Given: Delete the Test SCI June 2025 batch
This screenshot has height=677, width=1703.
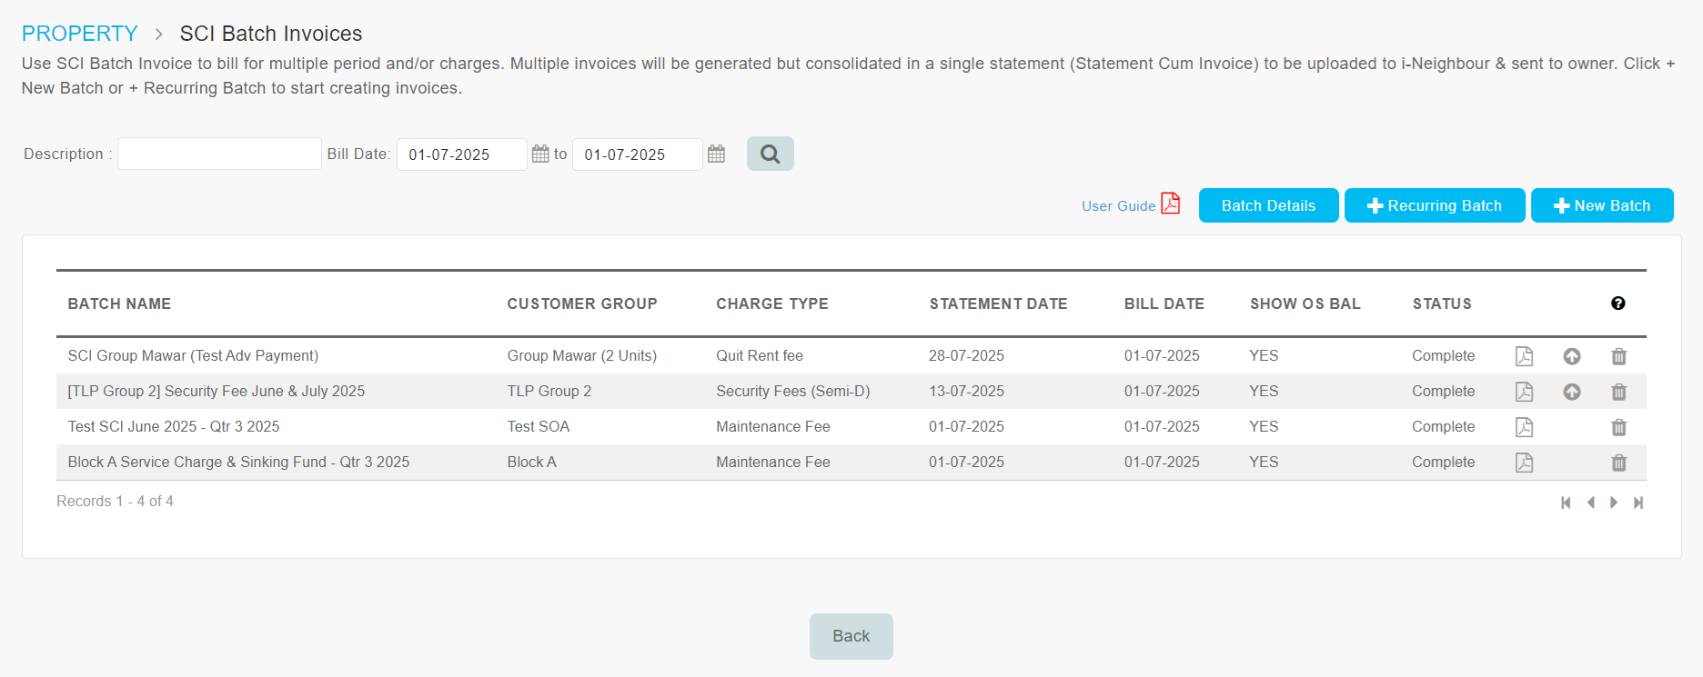Looking at the screenshot, I should coord(1618,427).
